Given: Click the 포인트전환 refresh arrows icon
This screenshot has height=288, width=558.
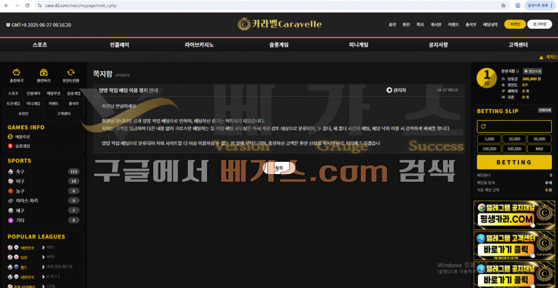Looking at the screenshot, I should coord(71,73).
